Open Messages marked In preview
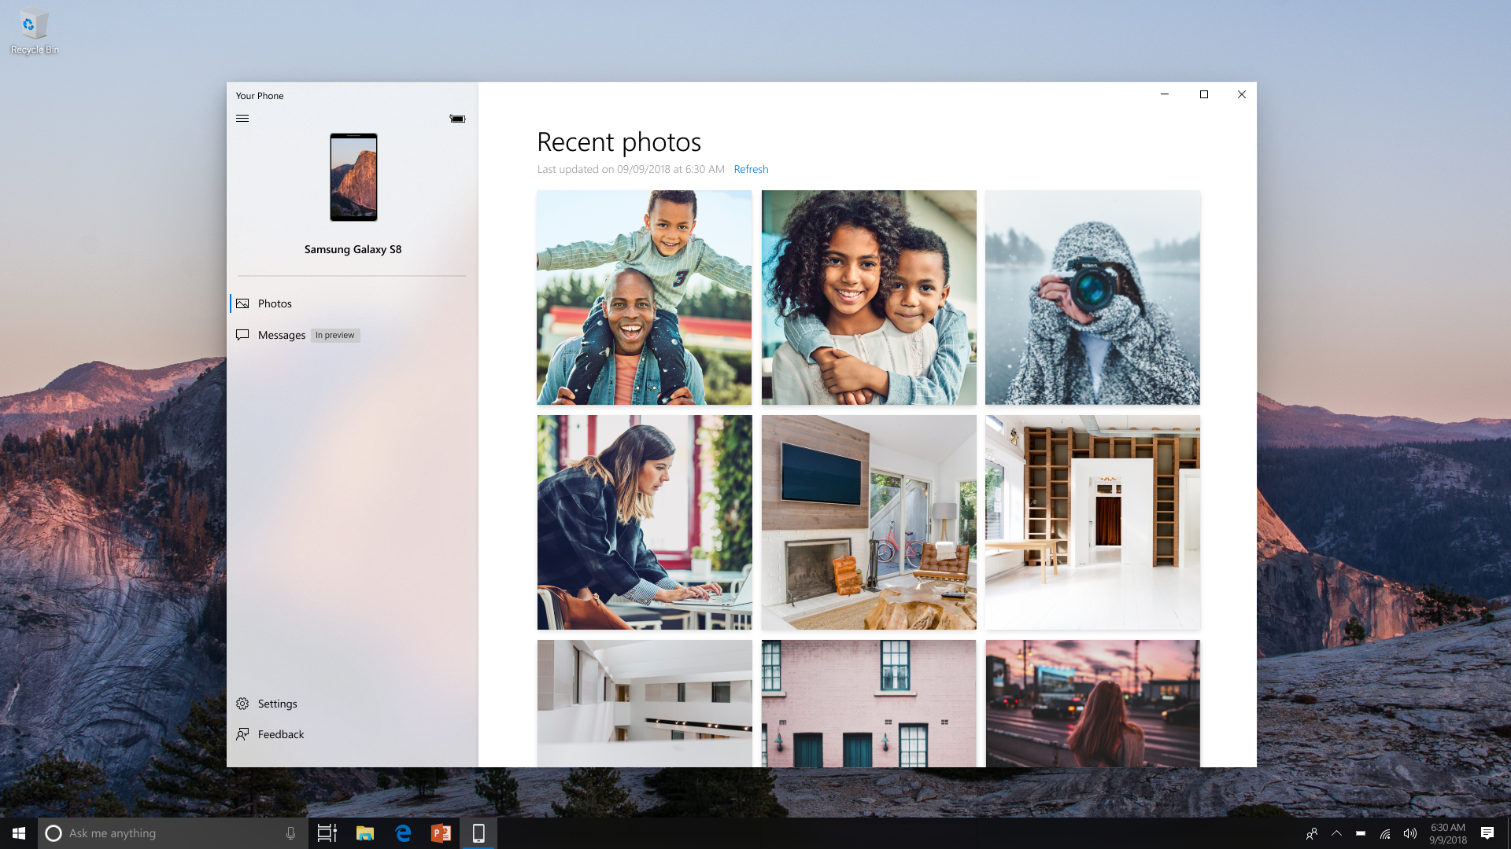This screenshot has height=849, width=1511. (x=282, y=335)
